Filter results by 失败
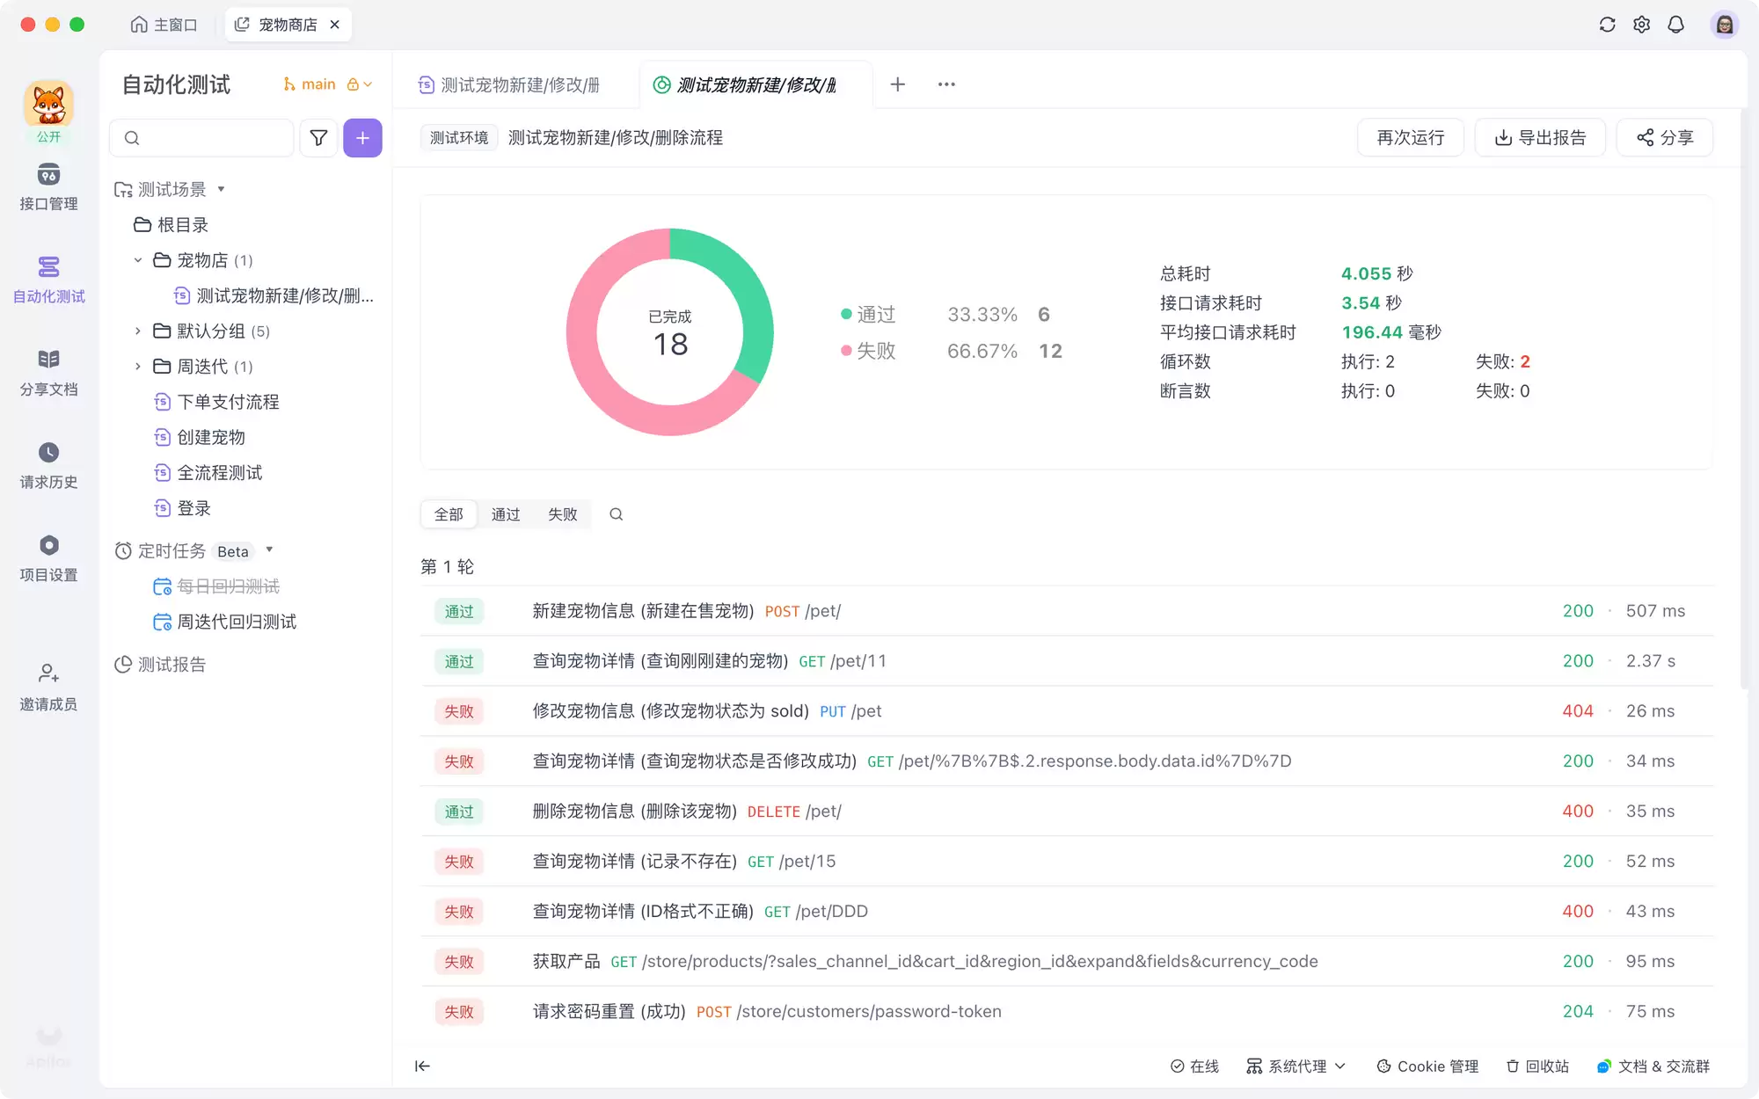The width and height of the screenshot is (1759, 1099). coord(563,514)
